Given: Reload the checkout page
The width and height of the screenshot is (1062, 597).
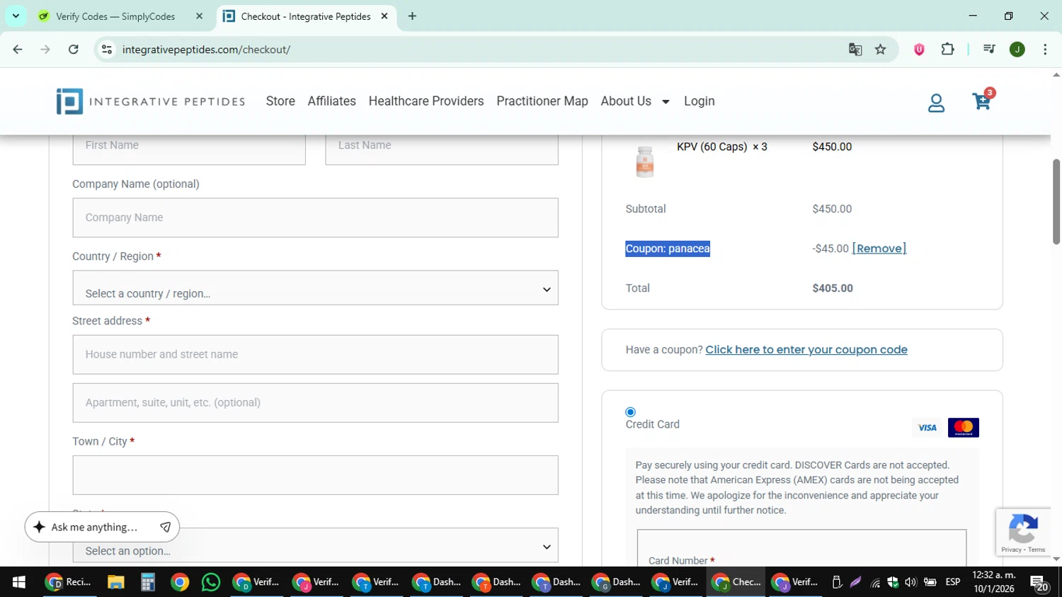Looking at the screenshot, I should [74, 50].
